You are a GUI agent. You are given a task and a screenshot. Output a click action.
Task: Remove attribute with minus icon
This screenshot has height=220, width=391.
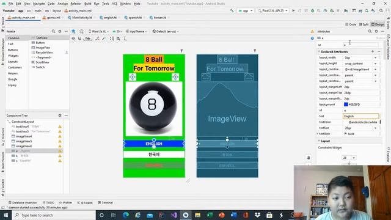[x=379, y=51]
